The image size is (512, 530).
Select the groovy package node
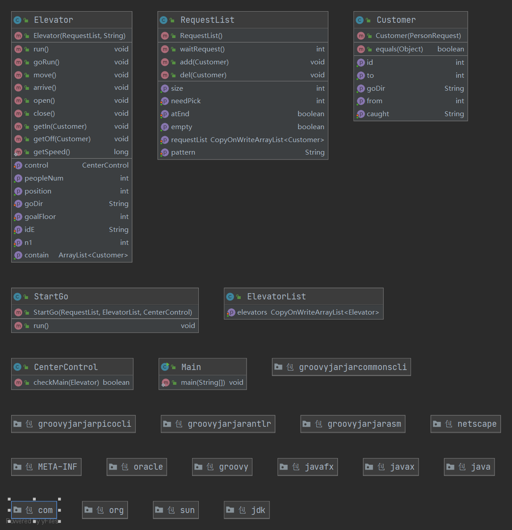pos(222,467)
